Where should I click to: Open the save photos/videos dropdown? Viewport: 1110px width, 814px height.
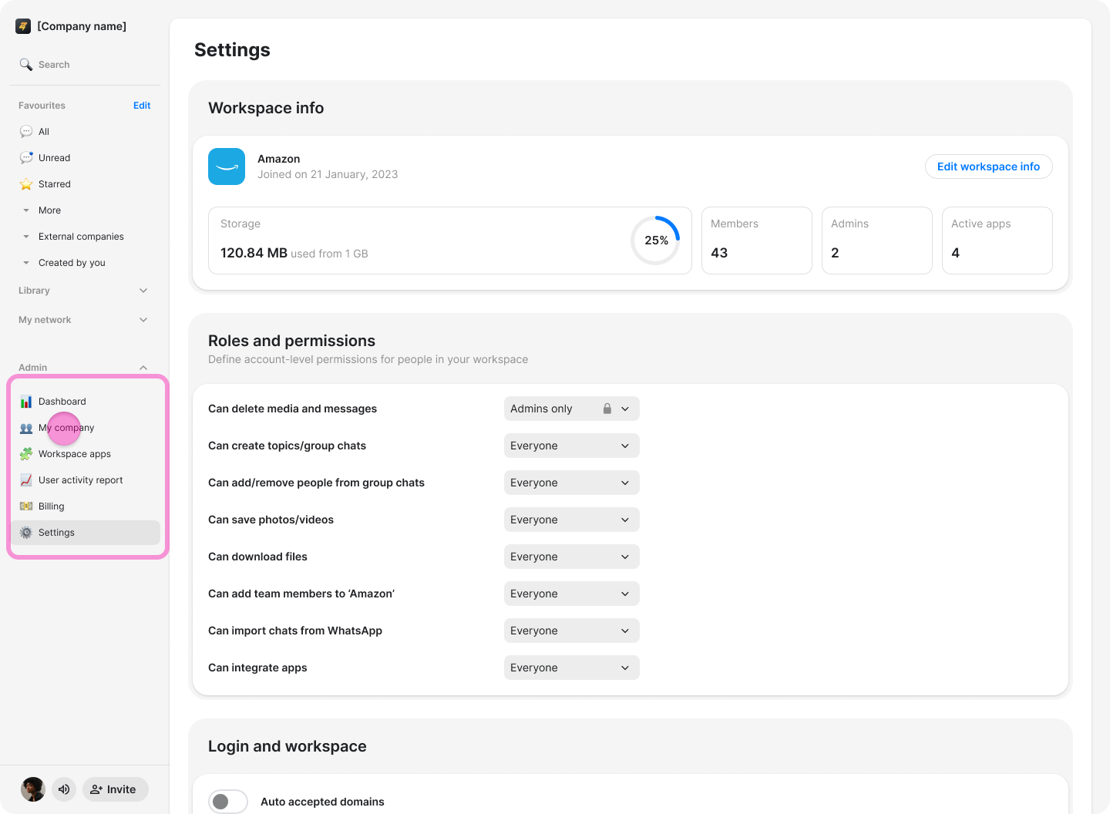572,520
